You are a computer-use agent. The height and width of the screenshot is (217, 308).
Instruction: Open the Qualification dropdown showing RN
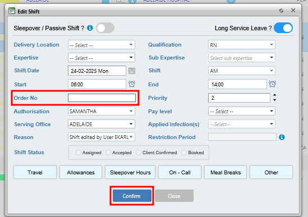242,45
